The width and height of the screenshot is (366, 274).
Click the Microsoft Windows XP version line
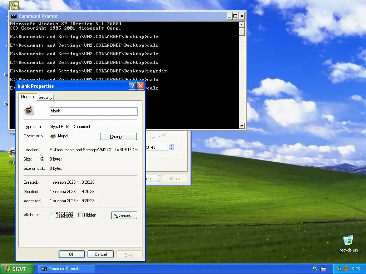coord(66,24)
